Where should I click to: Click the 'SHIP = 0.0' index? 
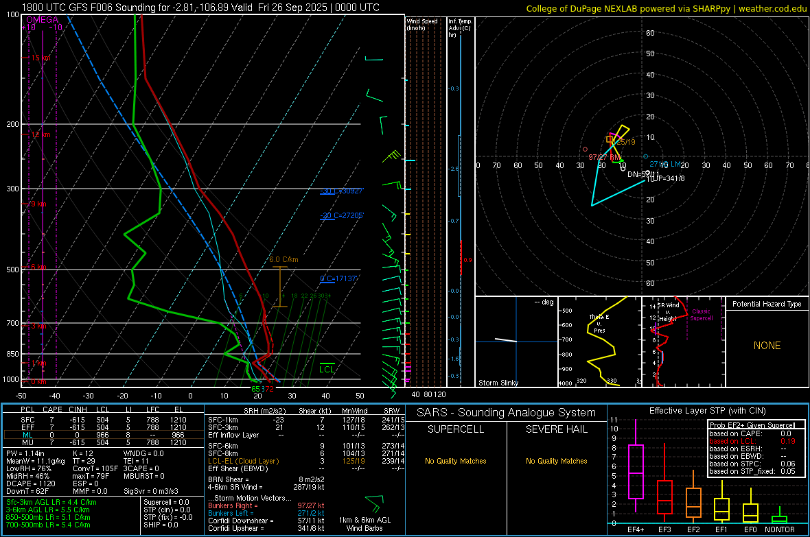tap(161, 525)
